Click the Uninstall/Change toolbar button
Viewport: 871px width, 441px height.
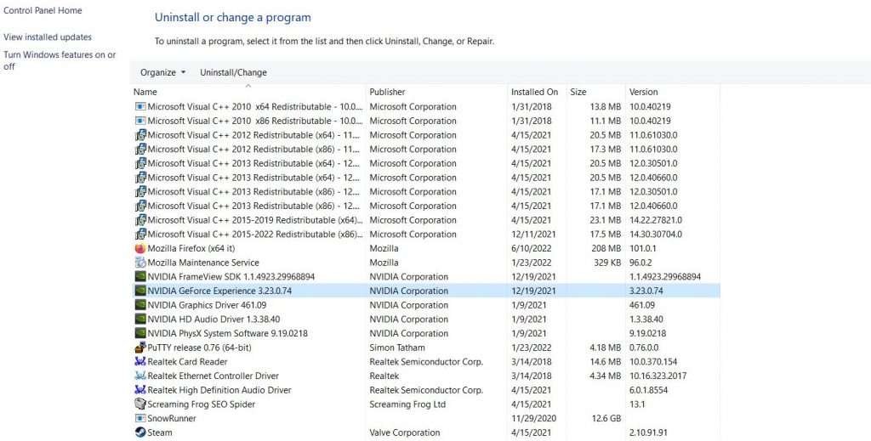(233, 72)
